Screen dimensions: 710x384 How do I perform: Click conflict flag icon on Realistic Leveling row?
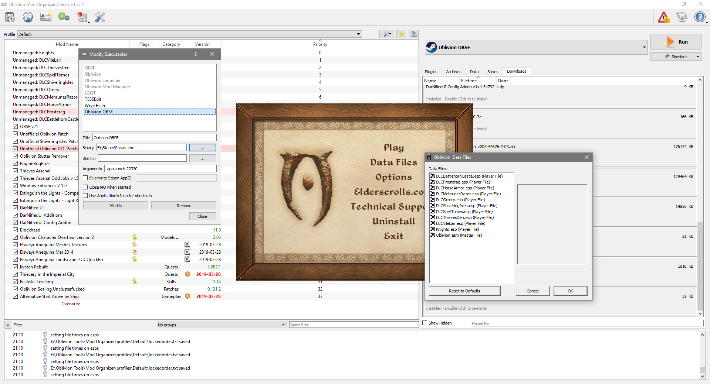coord(135,281)
